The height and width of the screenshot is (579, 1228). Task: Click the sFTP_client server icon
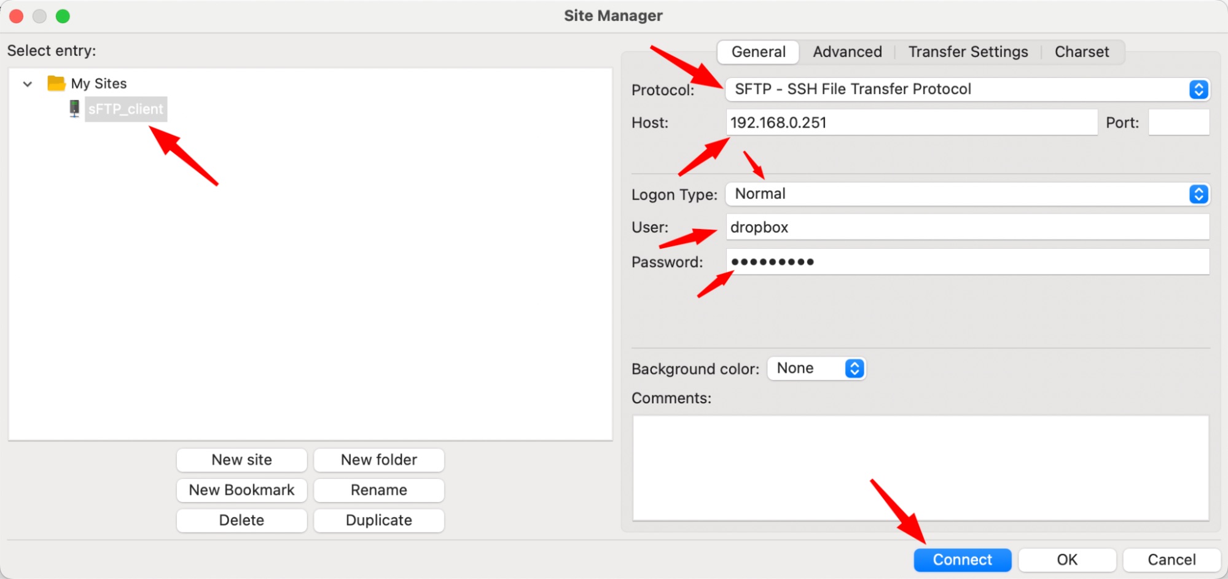74,109
